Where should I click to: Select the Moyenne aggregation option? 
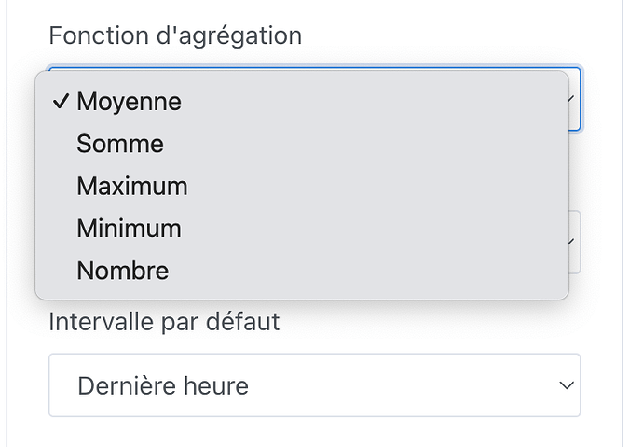129,101
